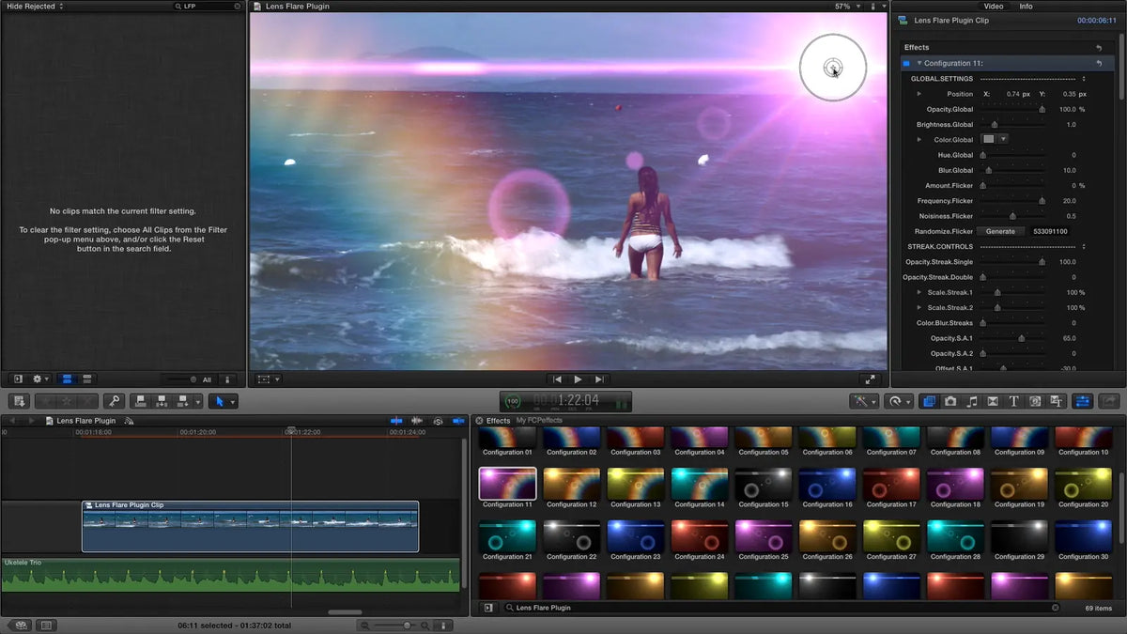Expand Scale.Streak.2 disclosure triangle

[x=919, y=308]
